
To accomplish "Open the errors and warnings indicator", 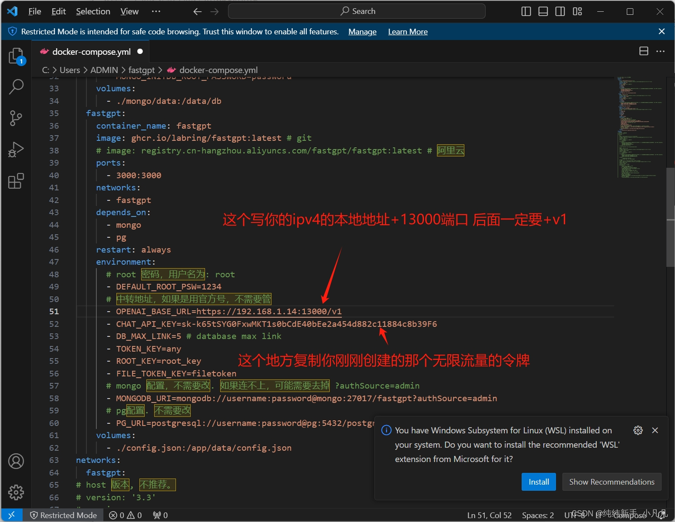I will [126, 515].
